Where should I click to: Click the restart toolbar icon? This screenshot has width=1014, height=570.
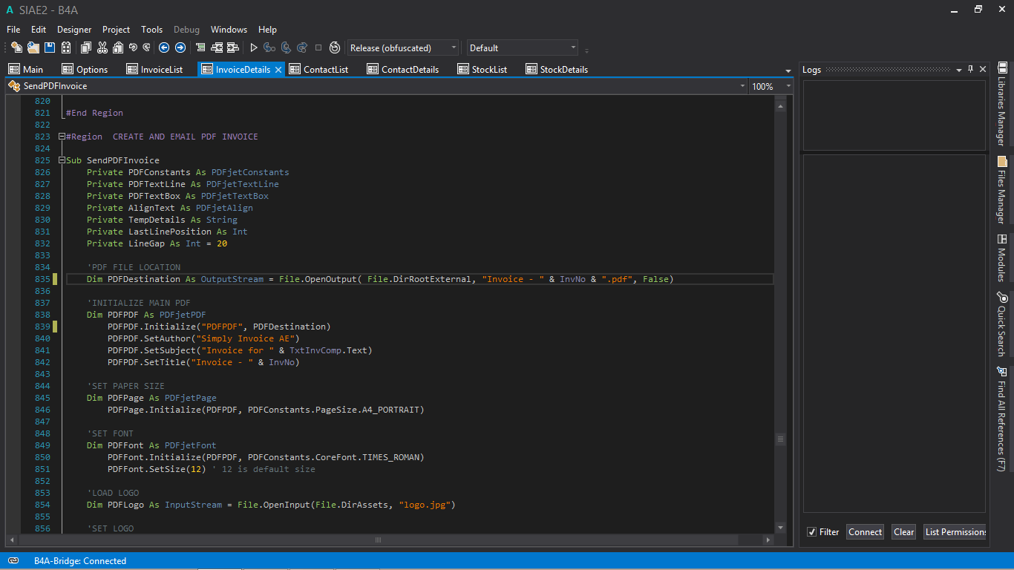click(x=335, y=47)
